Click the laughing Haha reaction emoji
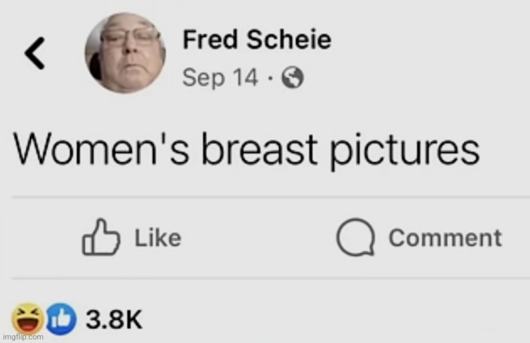 click(28, 318)
